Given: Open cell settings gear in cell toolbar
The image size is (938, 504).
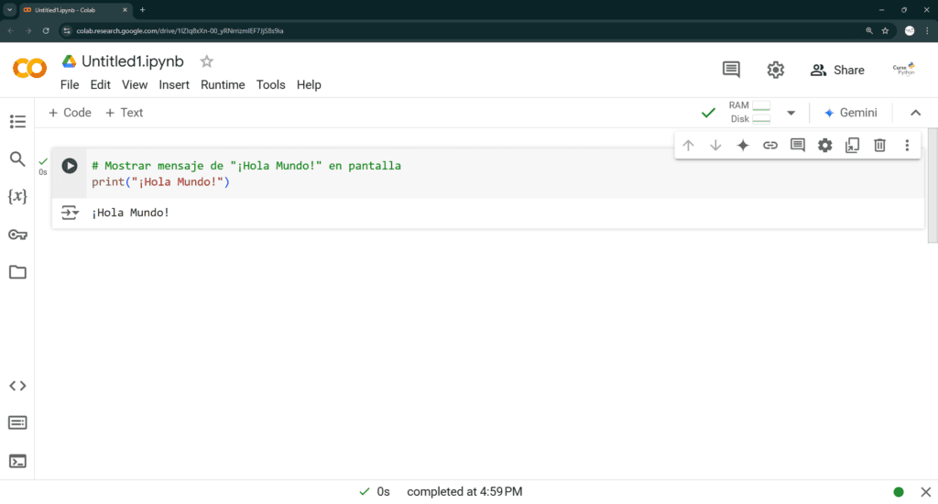Looking at the screenshot, I should tap(824, 145).
